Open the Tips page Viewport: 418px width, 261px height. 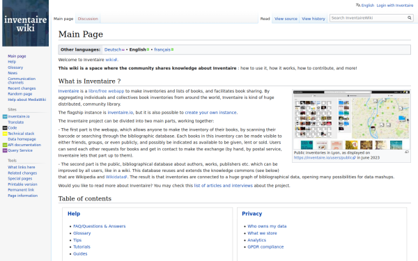point(77,240)
